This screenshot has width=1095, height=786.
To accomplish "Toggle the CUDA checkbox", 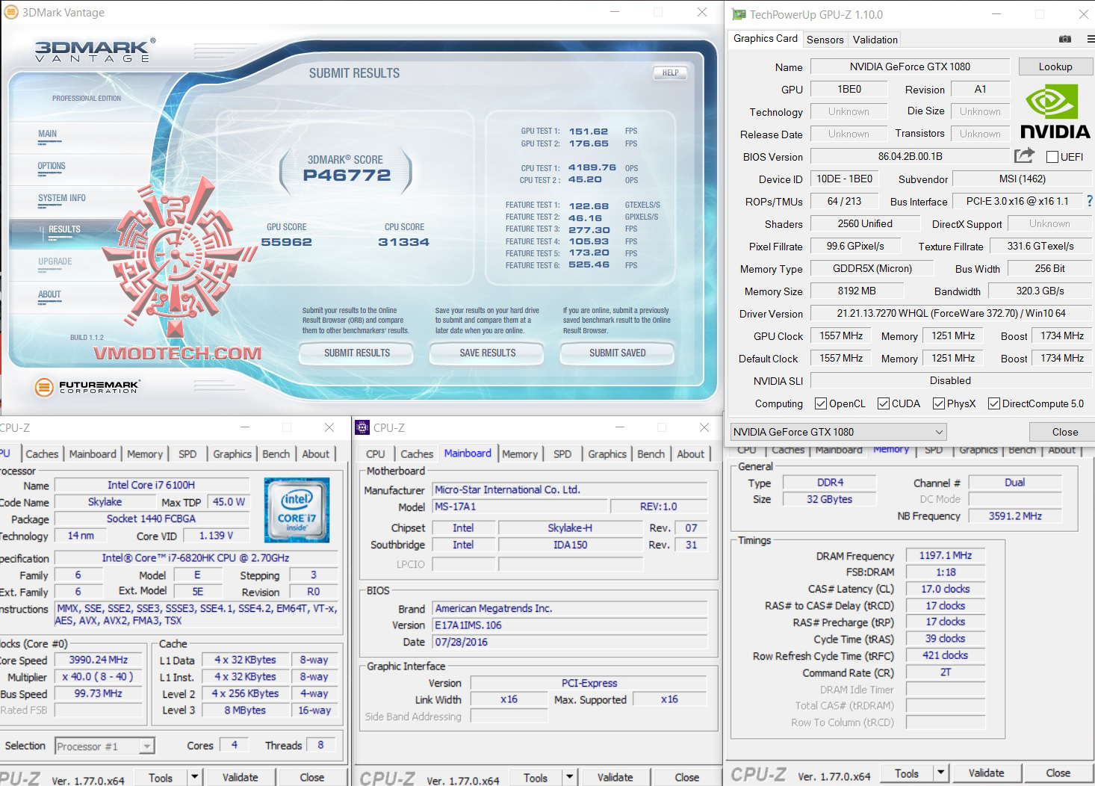I will (x=884, y=403).
